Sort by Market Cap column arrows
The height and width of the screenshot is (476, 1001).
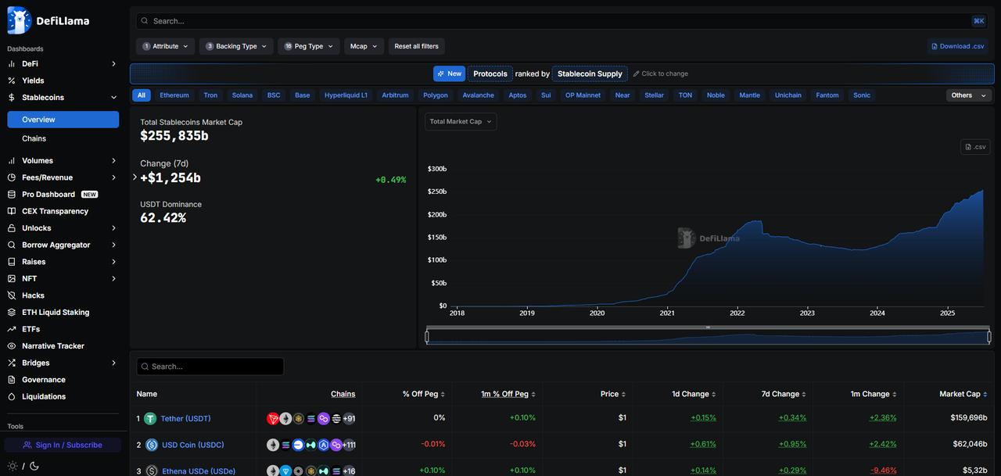point(985,395)
